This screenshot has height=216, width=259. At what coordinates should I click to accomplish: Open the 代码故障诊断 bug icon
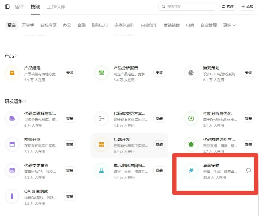(x=191, y=145)
